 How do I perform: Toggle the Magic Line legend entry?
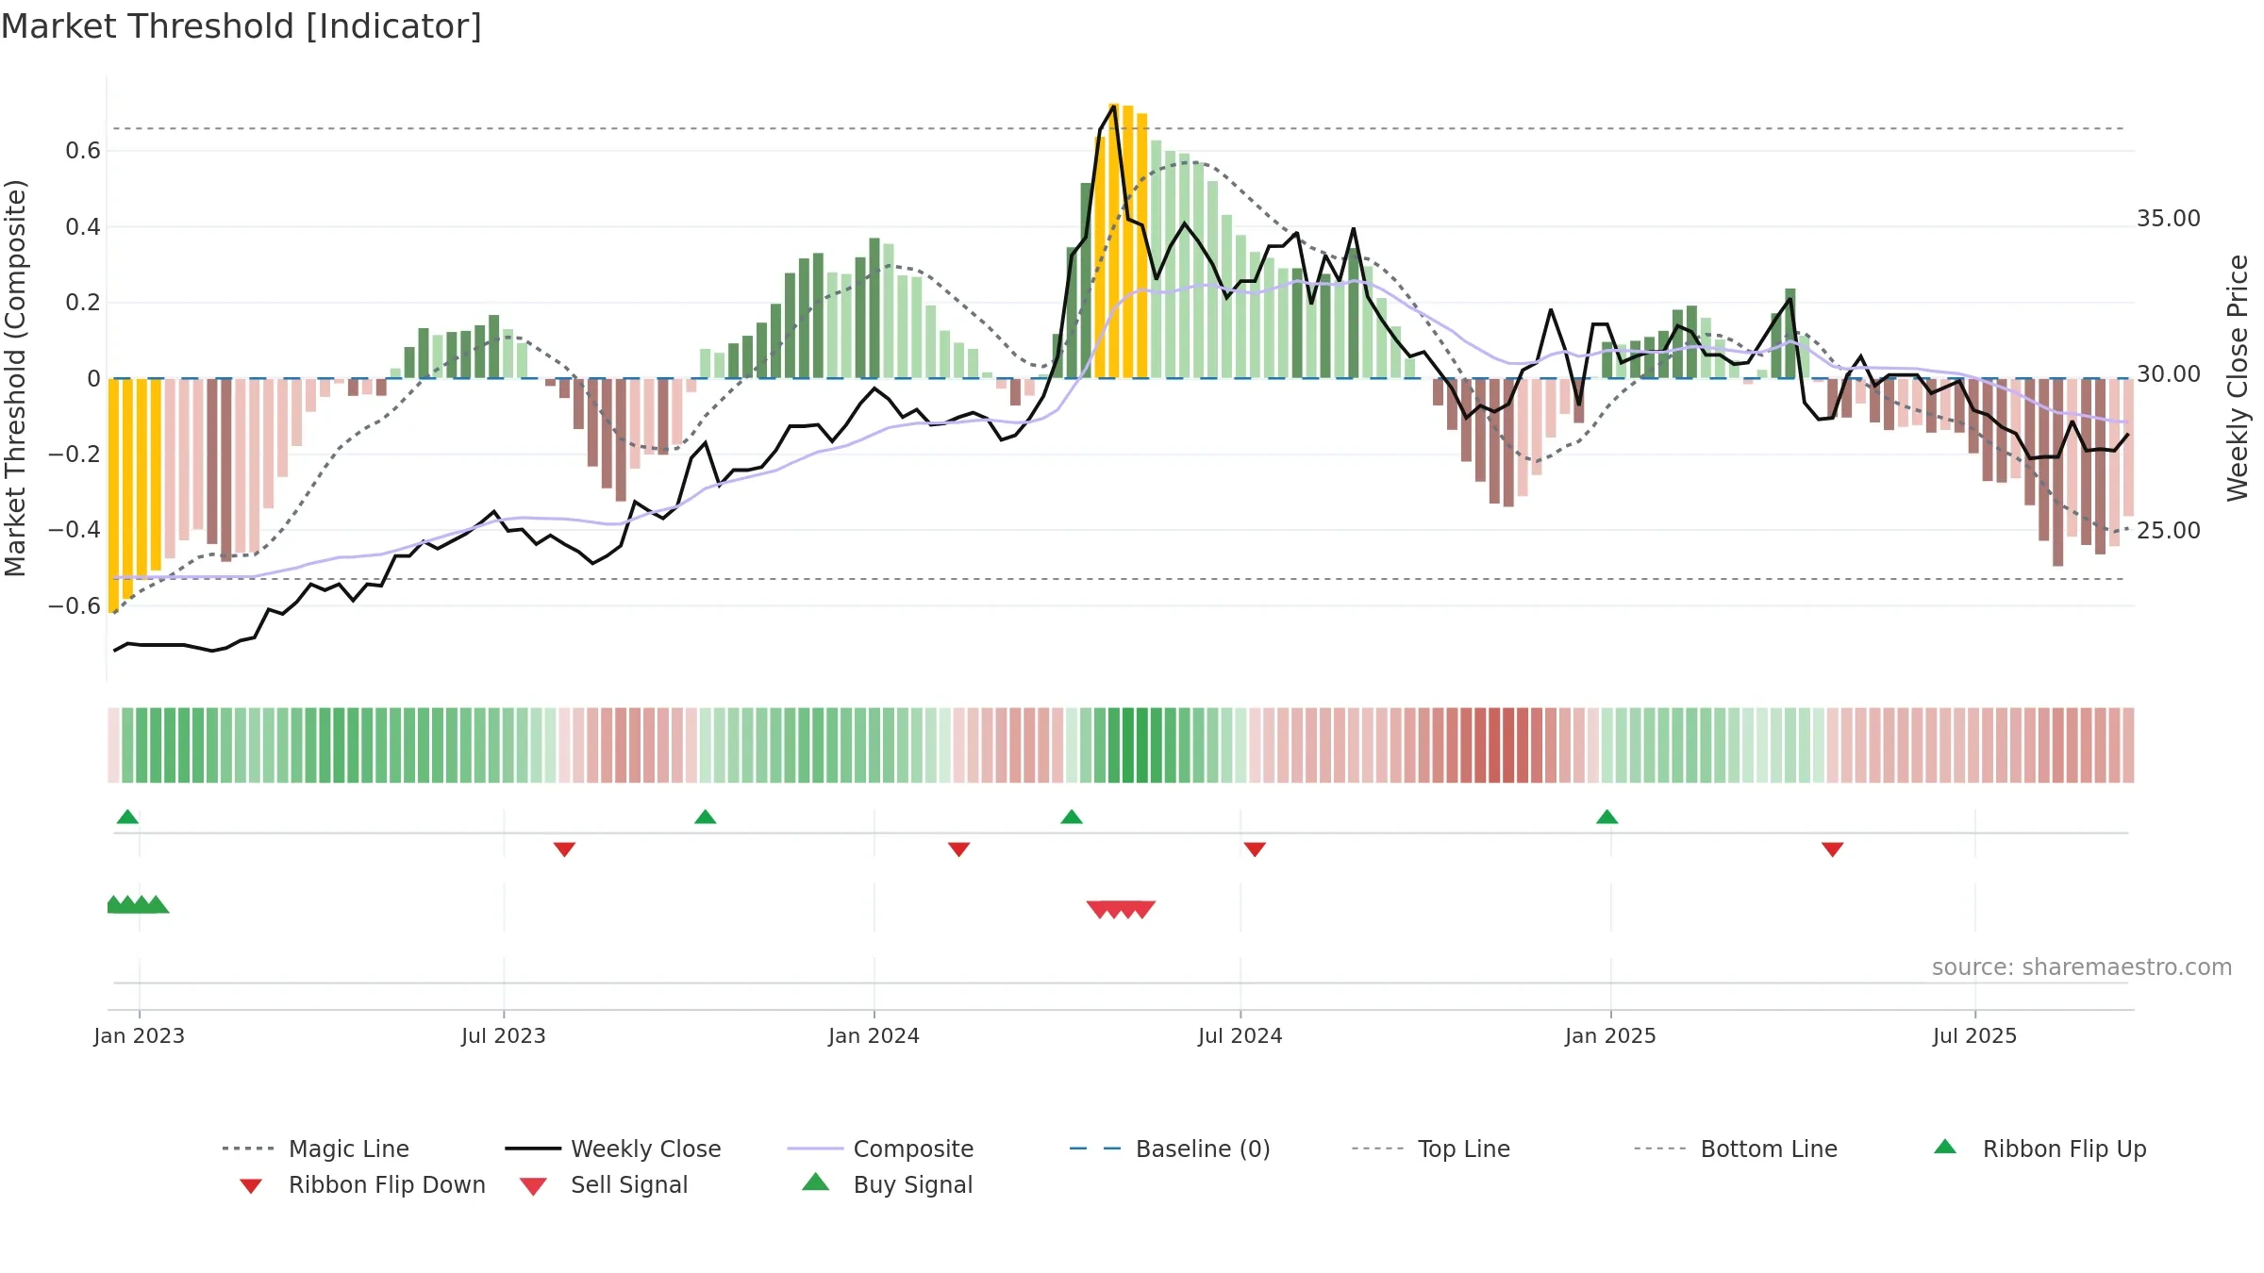click(x=315, y=1149)
